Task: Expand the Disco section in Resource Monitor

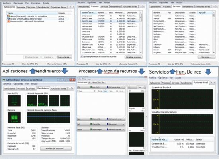Action: click(x=123, y=119)
